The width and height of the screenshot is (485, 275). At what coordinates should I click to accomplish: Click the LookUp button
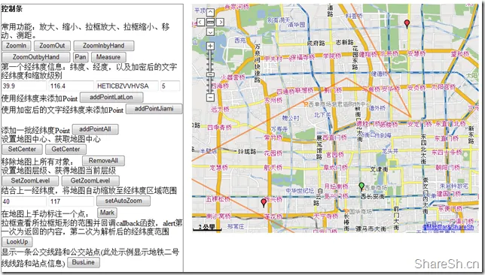pos(17,242)
